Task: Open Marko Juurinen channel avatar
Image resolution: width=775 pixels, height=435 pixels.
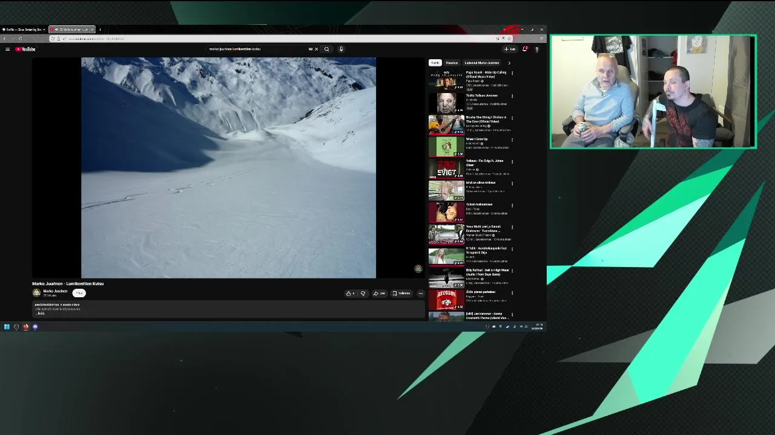Action: click(x=36, y=293)
